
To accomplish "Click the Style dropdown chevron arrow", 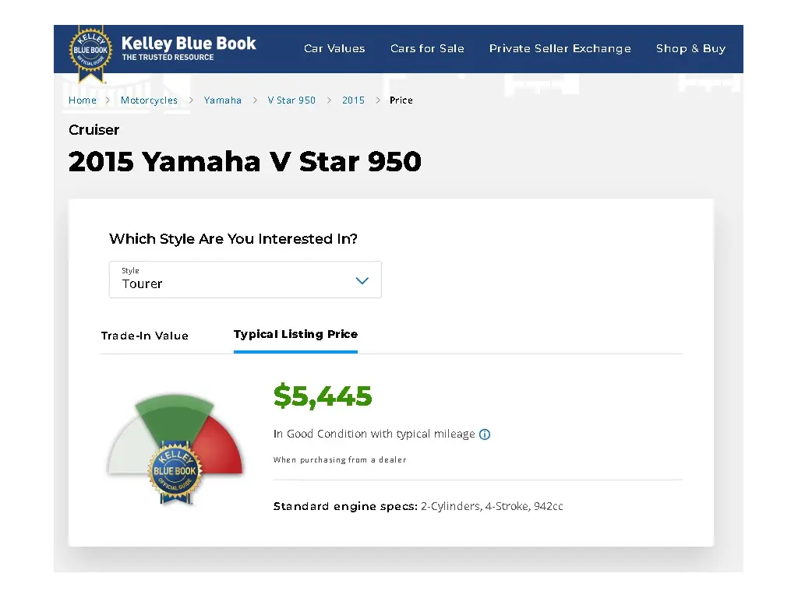I will click(x=362, y=280).
